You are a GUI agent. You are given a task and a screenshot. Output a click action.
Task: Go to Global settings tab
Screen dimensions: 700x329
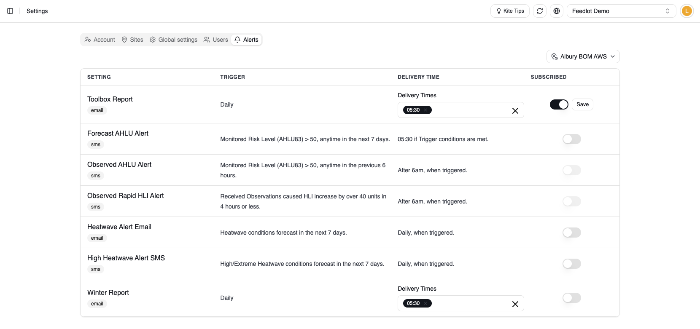(x=173, y=40)
